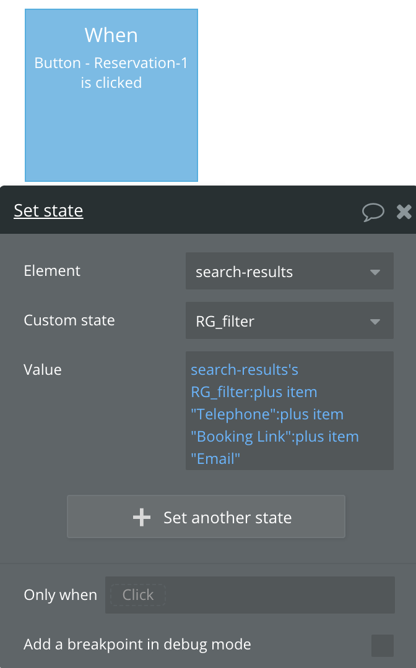Screen dimensions: 416x668
Task: Close the Set state panel
Action: coord(404,212)
